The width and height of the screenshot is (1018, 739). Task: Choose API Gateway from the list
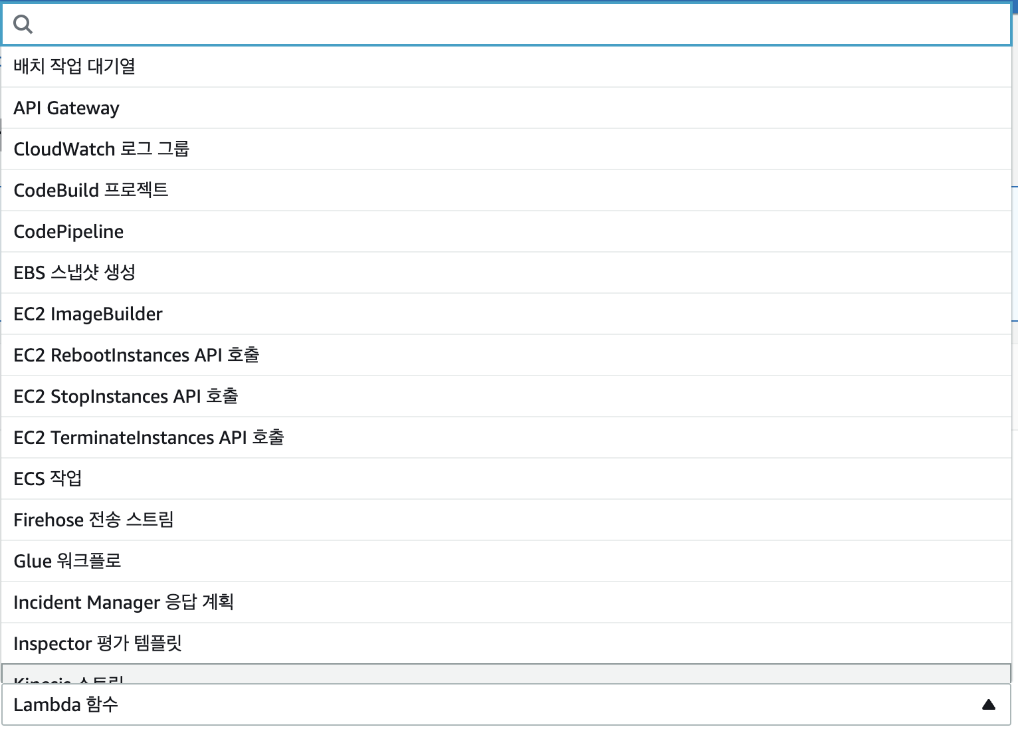pyautogui.click(x=506, y=108)
